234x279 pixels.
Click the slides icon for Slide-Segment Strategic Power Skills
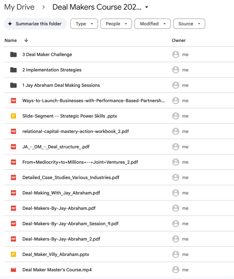click(x=13, y=116)
